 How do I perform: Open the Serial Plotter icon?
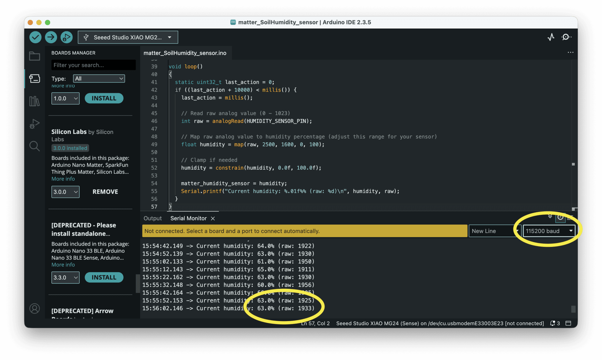[551, 37]
